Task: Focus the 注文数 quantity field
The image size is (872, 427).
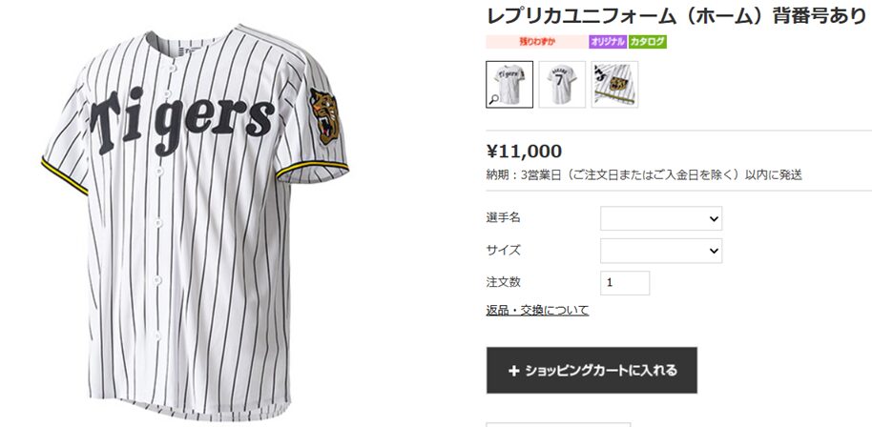Action: coord(625,283)
